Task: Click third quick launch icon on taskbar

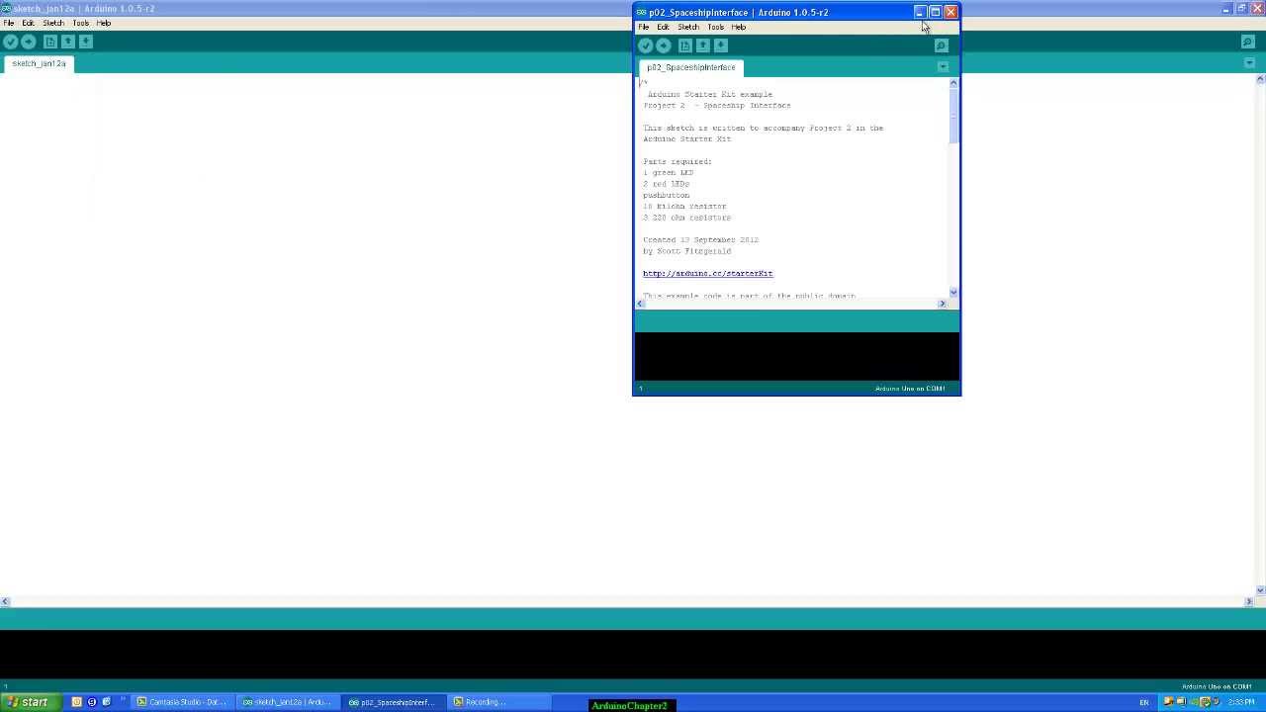Action: (106, 702)
